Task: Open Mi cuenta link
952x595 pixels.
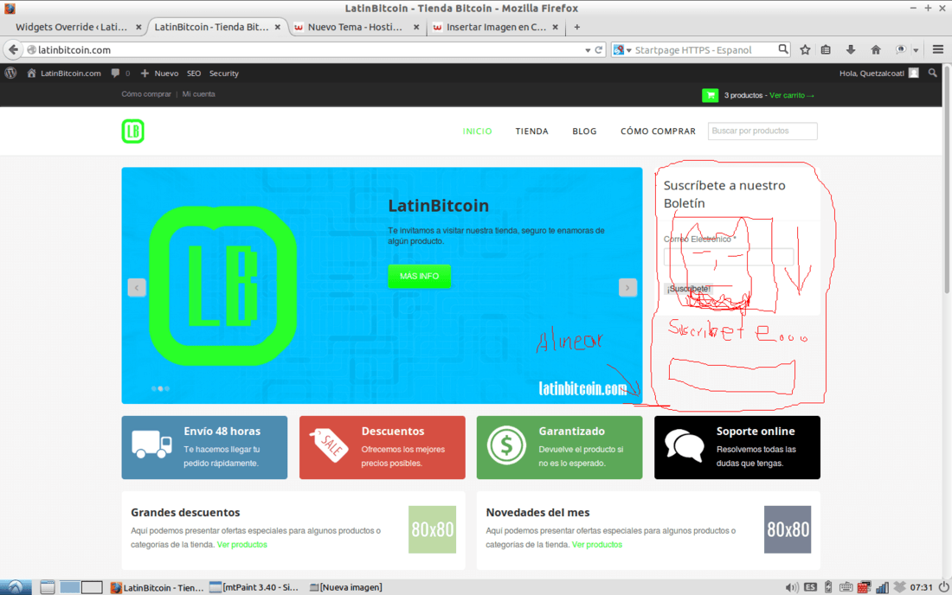Action: pos(198,94)
